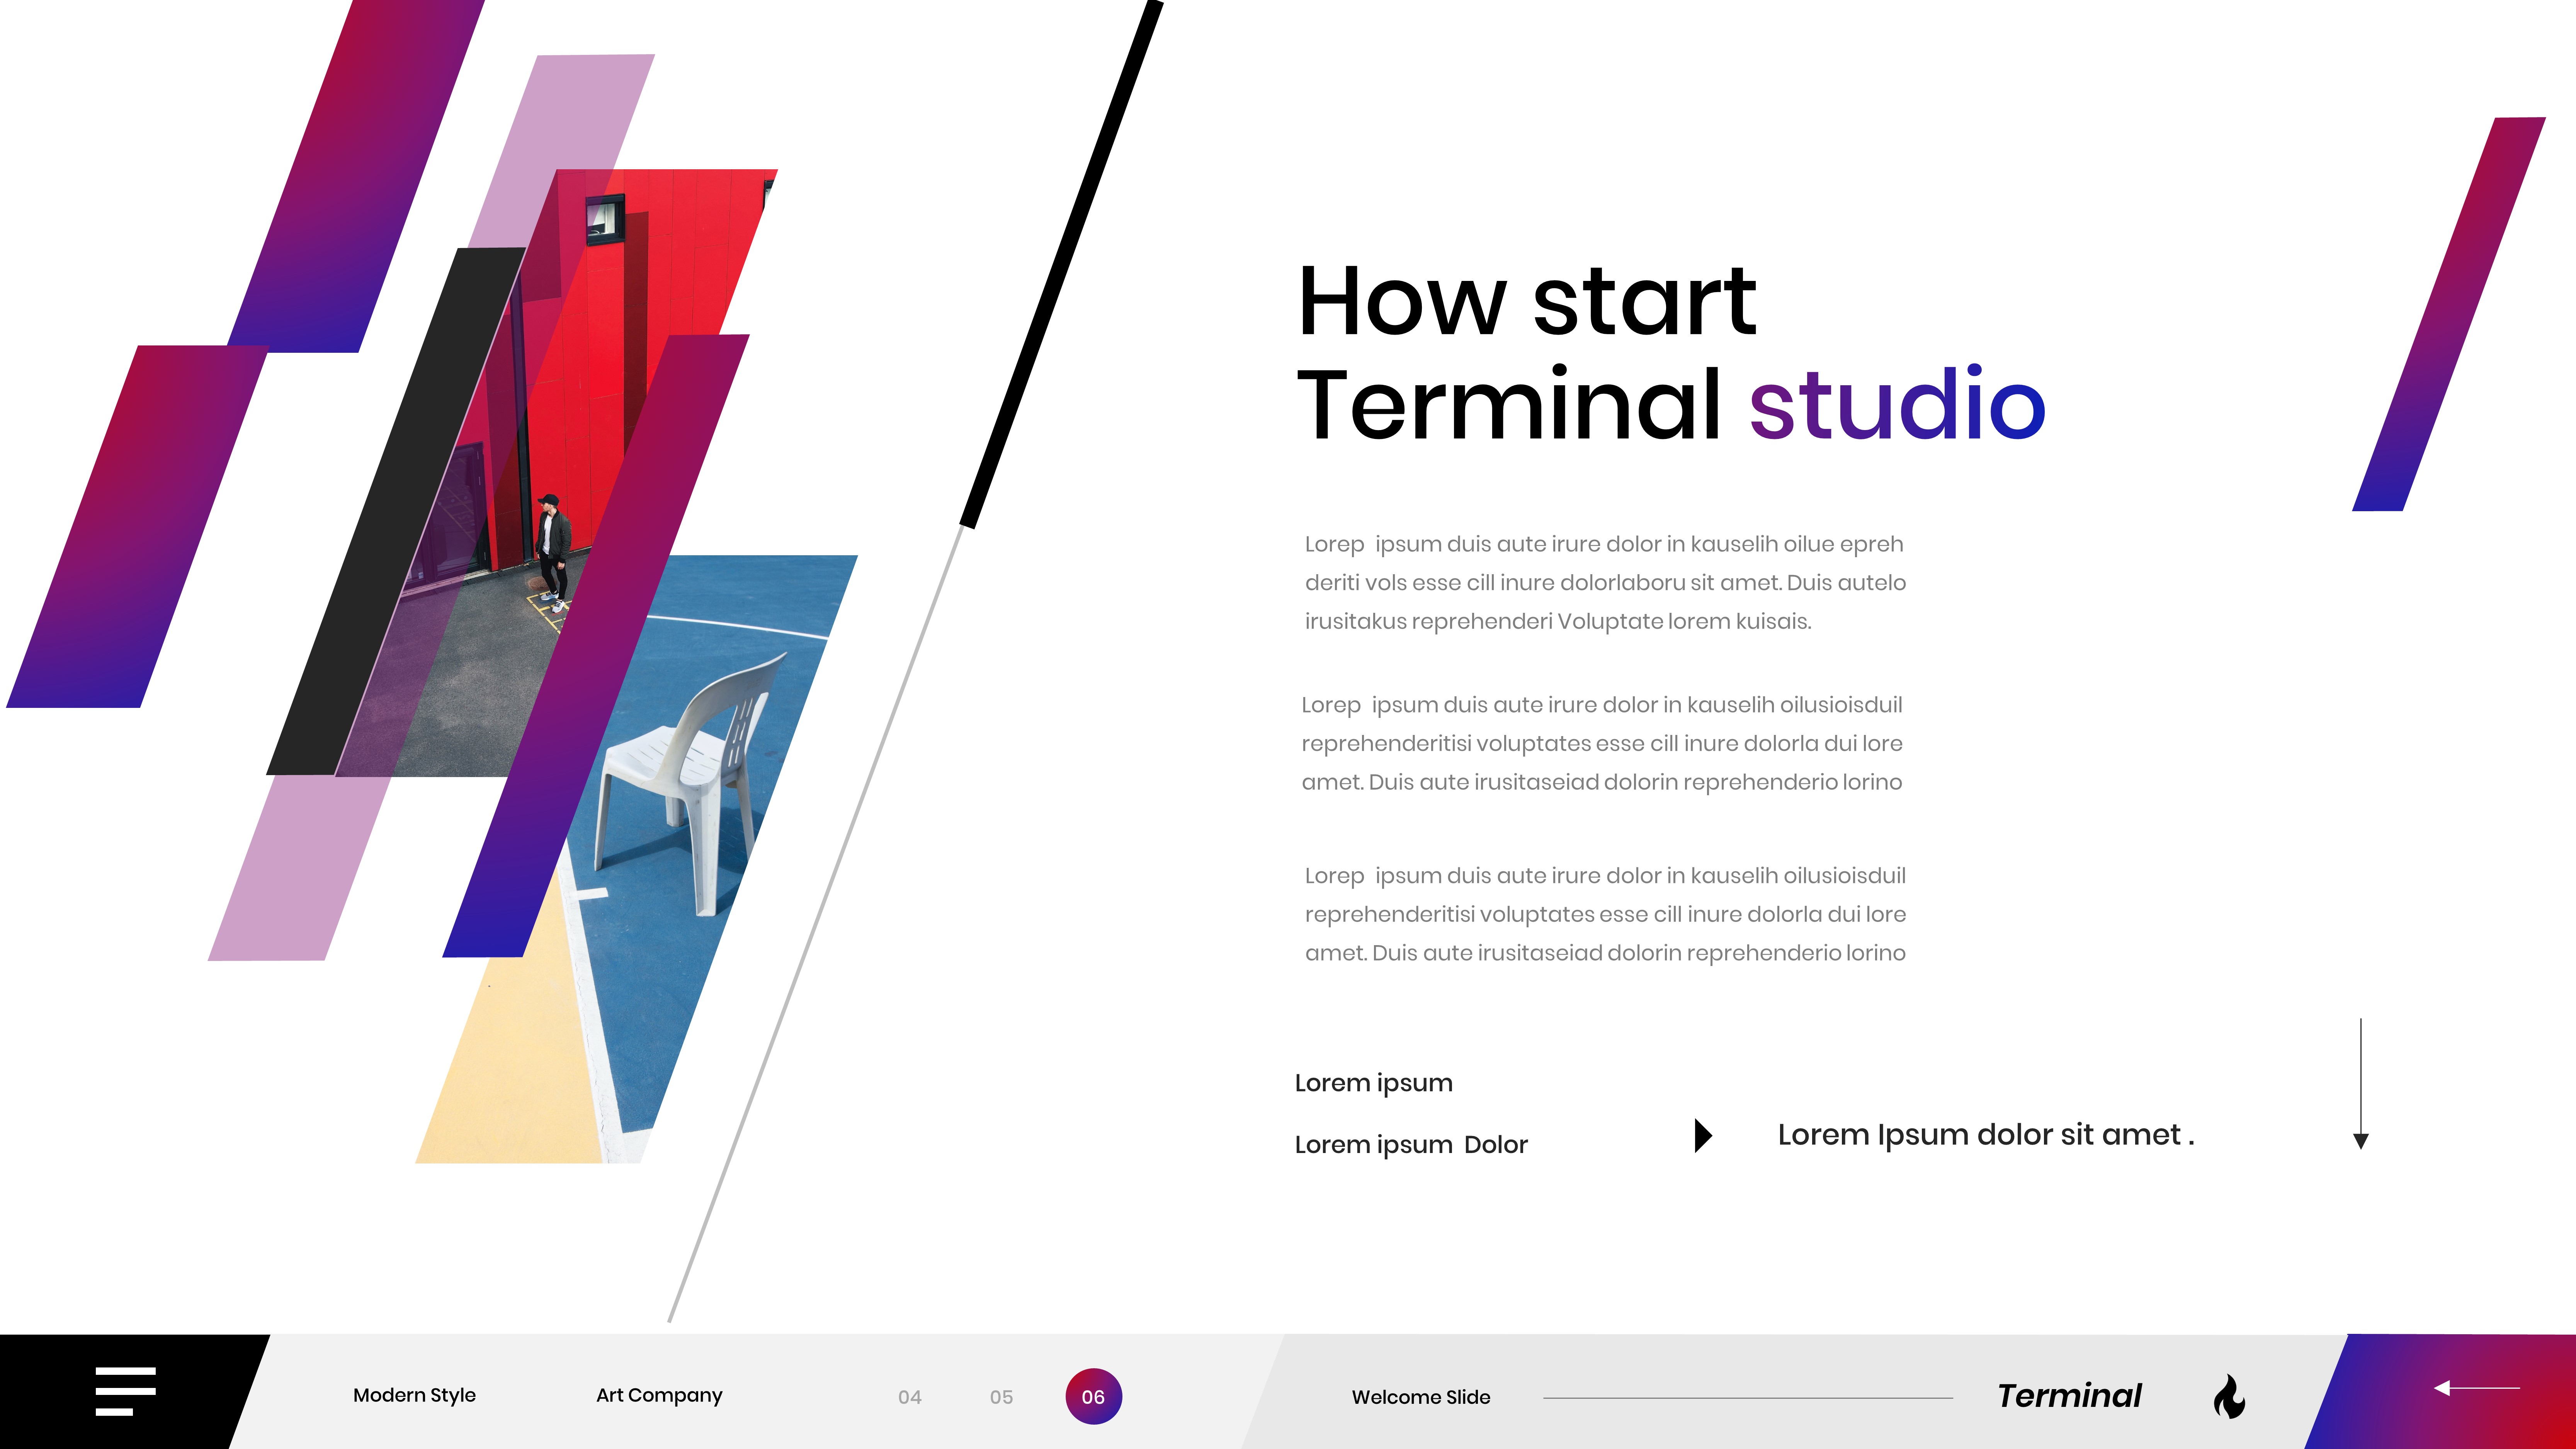Click the Terminal brand text

tap(2069, 1395)
